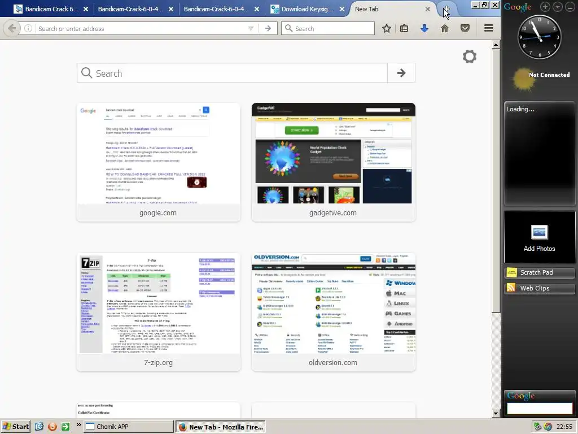Screen dimensions: 578x434
Task: Submit search with the arrow button
Action: pos(401,73)
